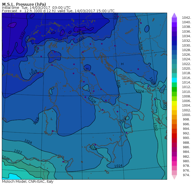Click the red swatch between 990 and 992

pyautogui.click(x=174, y=135)
